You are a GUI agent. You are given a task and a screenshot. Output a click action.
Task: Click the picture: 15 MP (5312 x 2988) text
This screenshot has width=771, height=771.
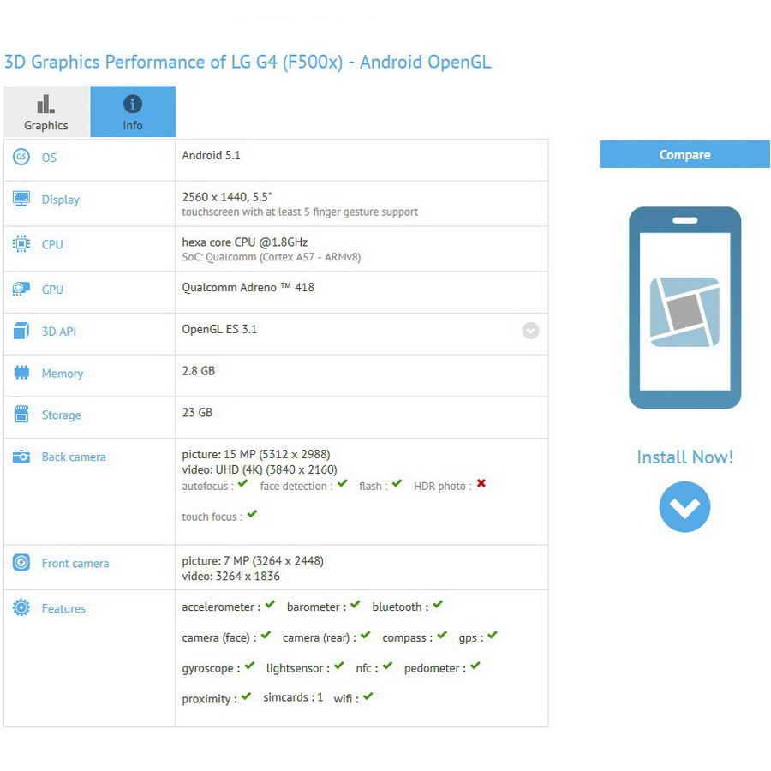click(x=256, y=454)
